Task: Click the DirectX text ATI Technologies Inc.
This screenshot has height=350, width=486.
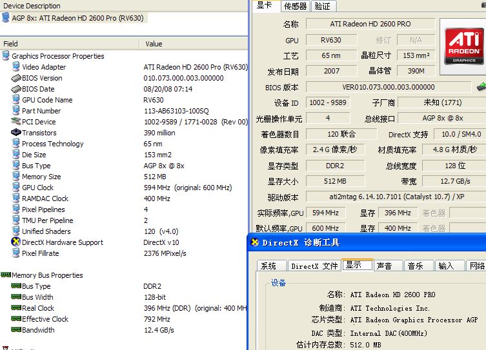Action: [x=390, y=308]
